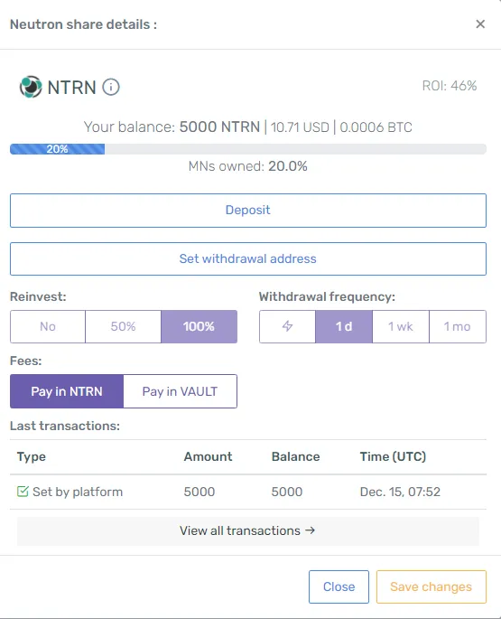Choose 1 mo withdrawal frequency

pyautogui.click(x=458, y=326)
